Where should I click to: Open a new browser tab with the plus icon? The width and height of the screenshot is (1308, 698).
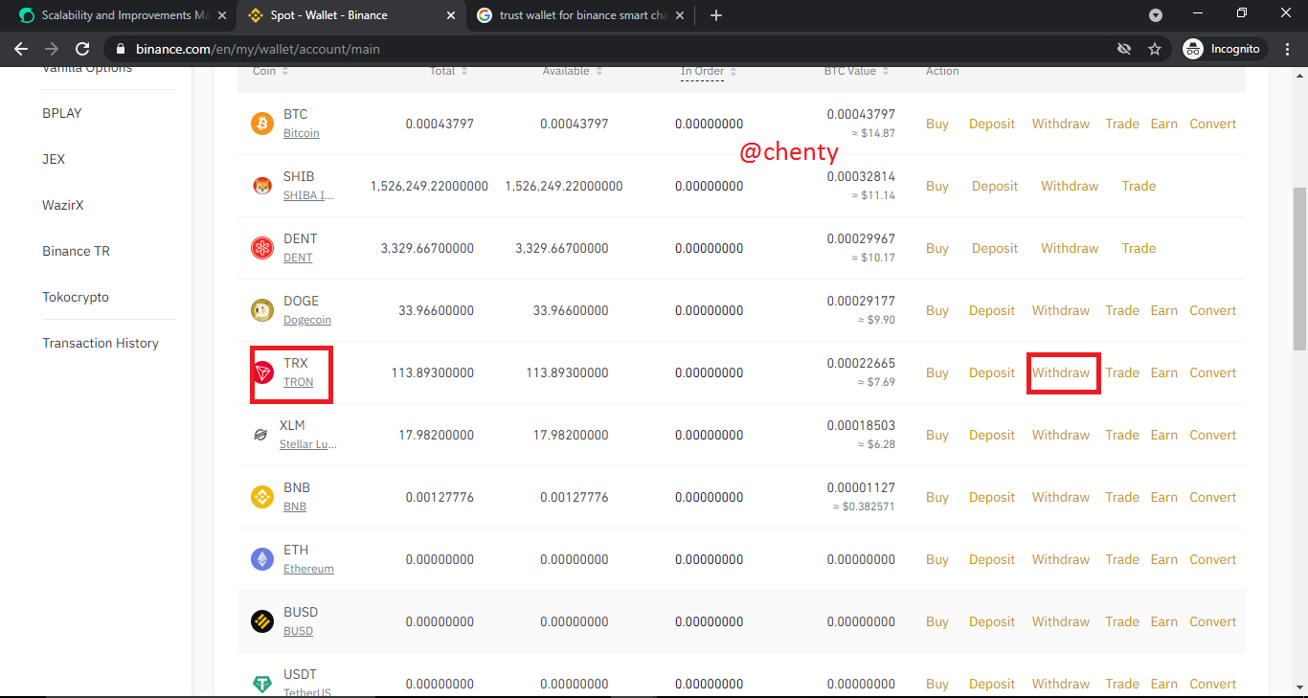716,15
